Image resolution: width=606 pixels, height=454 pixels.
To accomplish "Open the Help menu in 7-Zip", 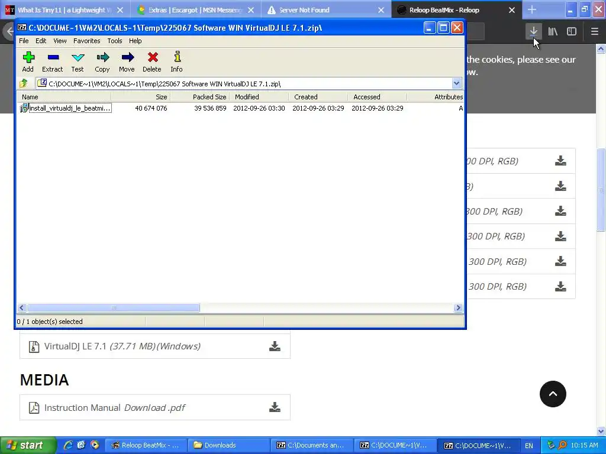I will pos(136,41).
